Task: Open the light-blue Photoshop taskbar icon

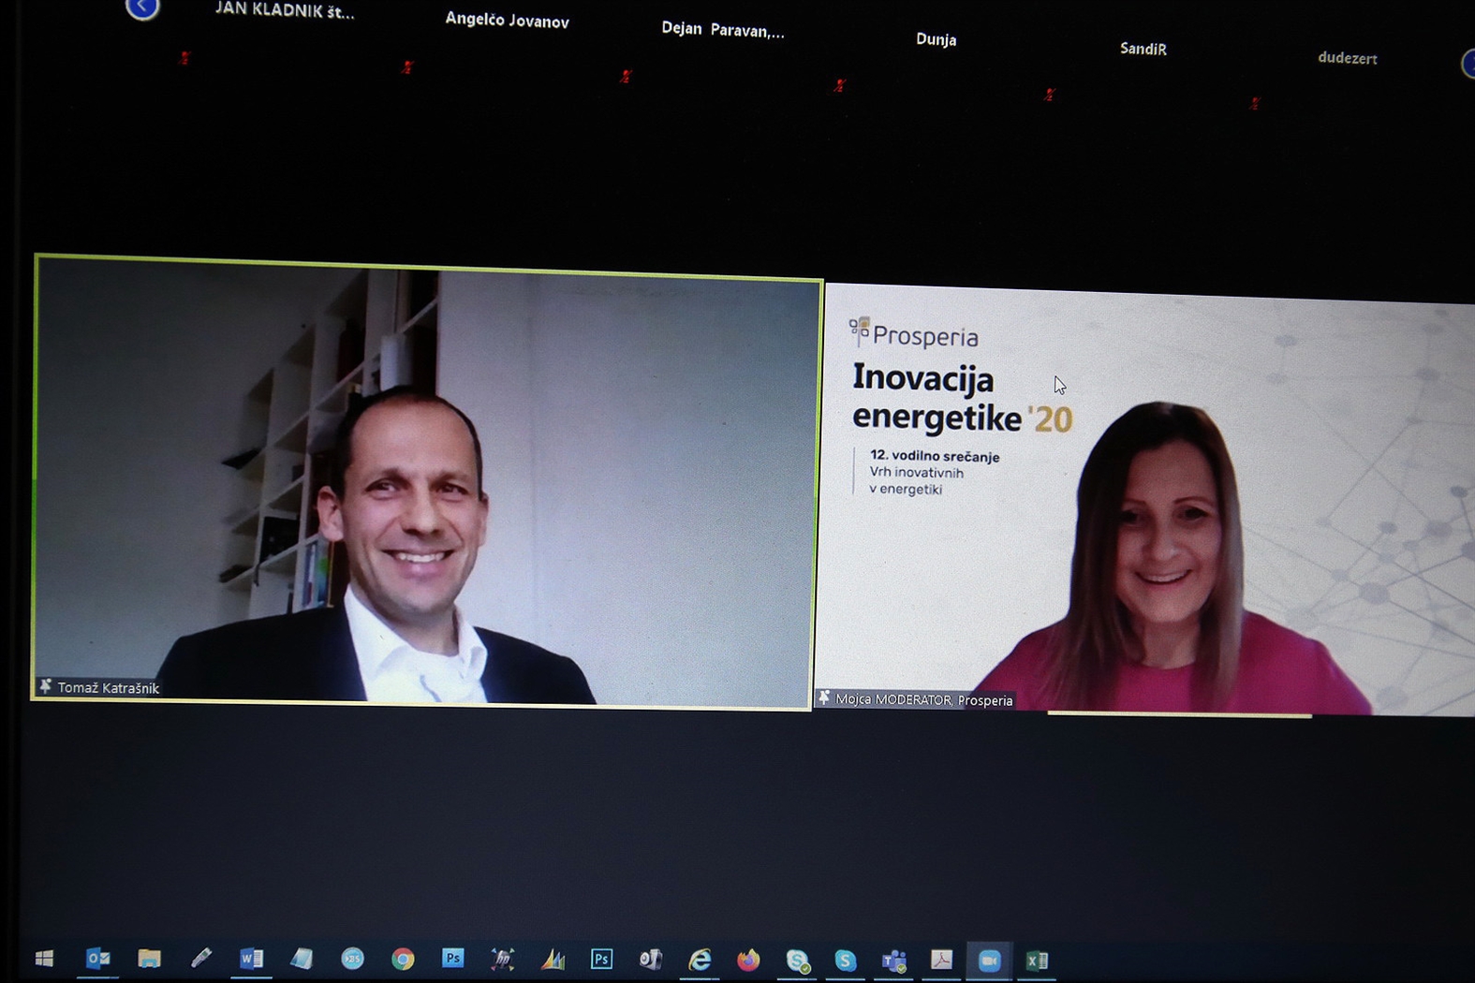Action: (x=452, y=958)
